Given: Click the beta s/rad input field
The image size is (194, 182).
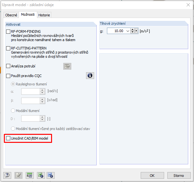Looking at the screenshot, I should pyautogui.click(x=31, y=101).
